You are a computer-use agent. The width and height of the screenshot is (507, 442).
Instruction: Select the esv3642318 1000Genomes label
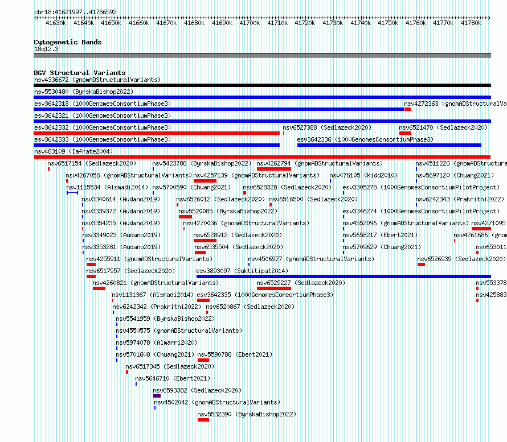(x=103, y=104)
